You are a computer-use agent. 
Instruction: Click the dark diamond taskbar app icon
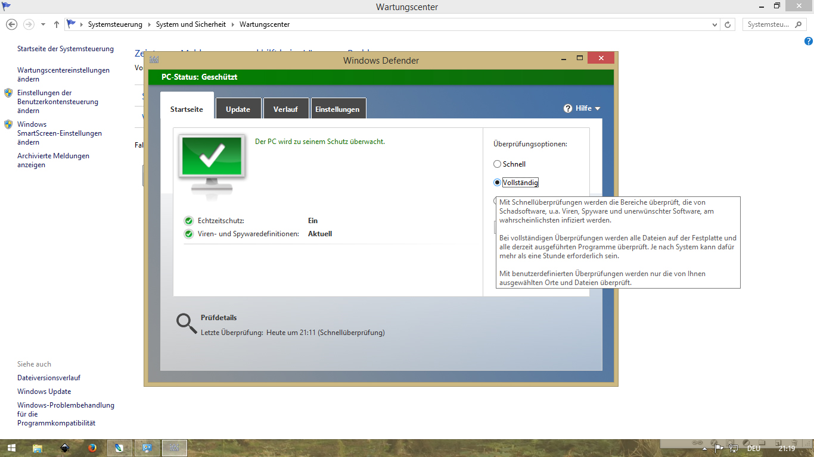pos(65,448)
